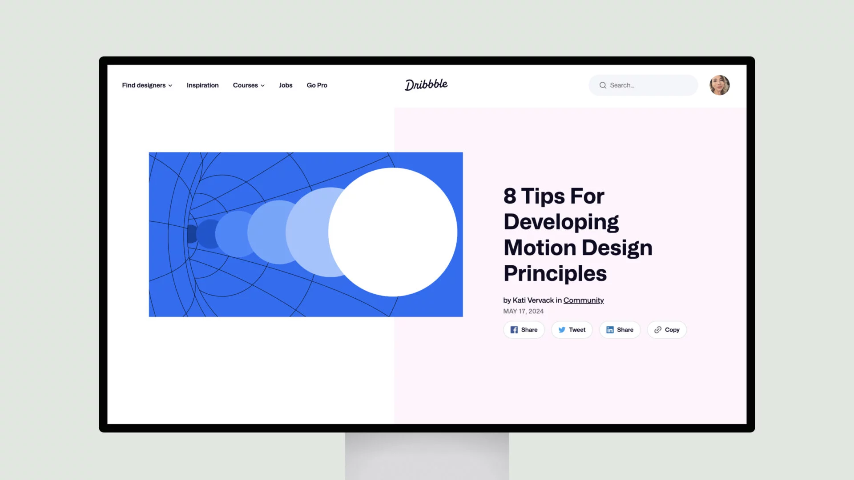Click the Facebook Share button
The image size is (854, 480).
click(x=523, y=329)
